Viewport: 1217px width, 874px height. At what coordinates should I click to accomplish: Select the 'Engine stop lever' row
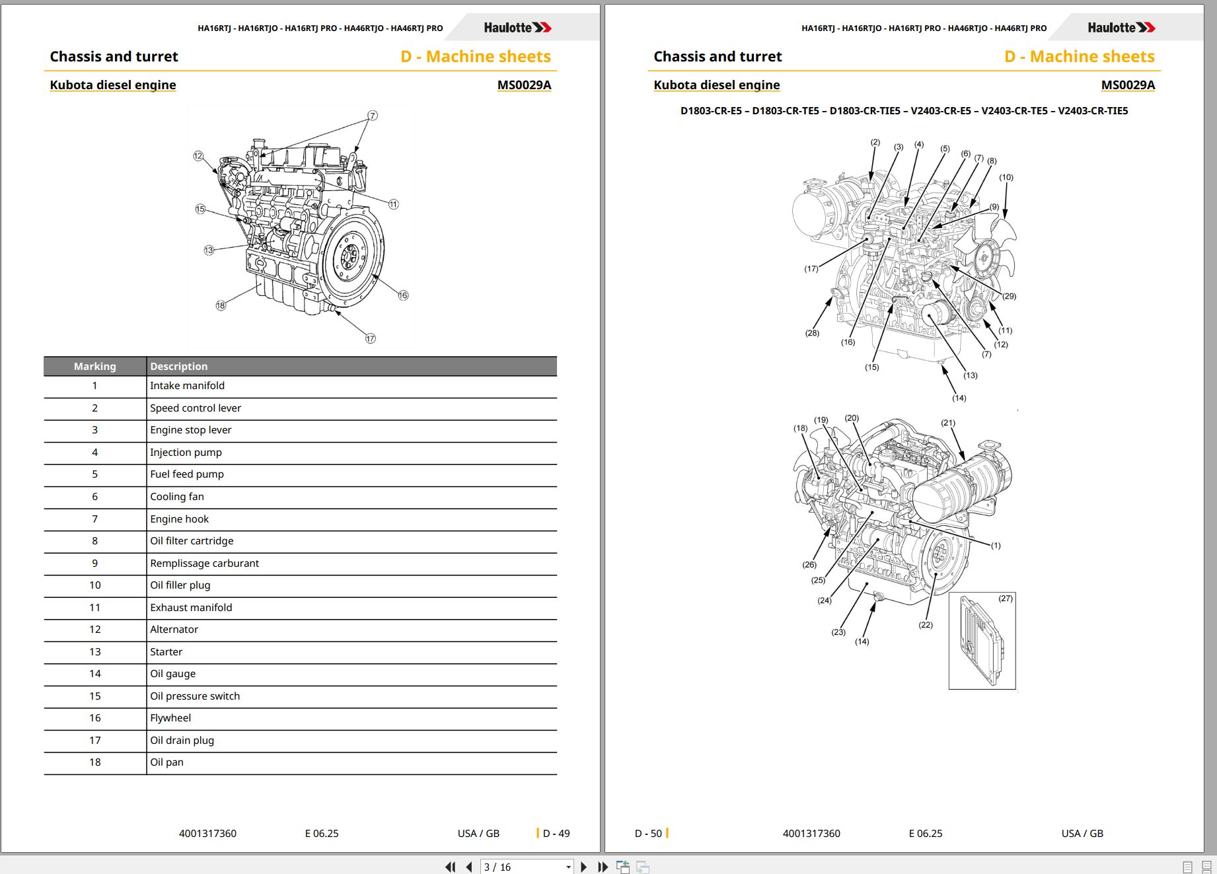301,430
